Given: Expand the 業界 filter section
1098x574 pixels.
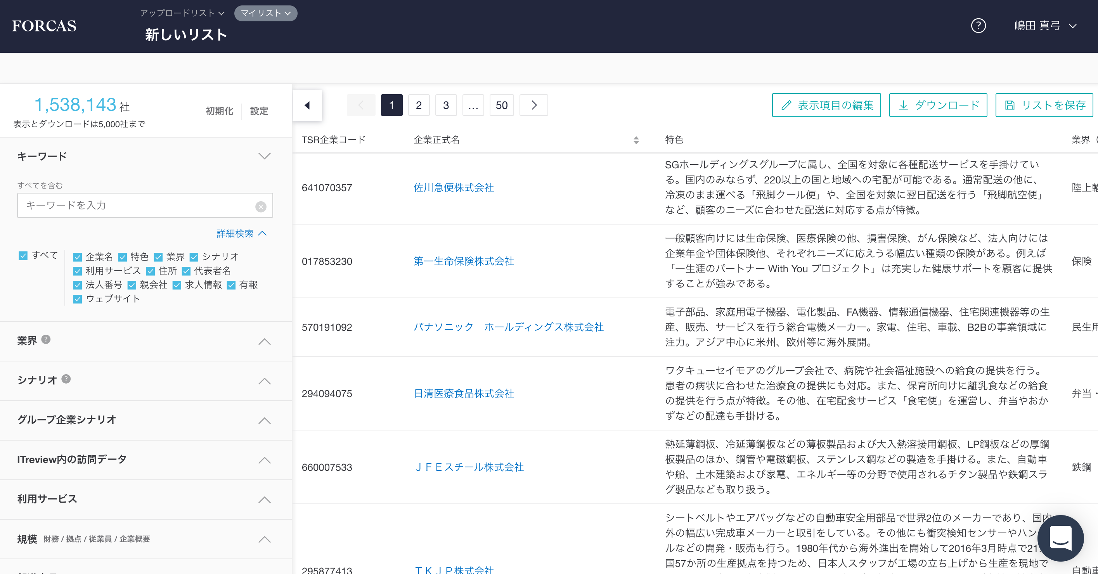Looking at the screenshot, I should [x=264, y=341].
